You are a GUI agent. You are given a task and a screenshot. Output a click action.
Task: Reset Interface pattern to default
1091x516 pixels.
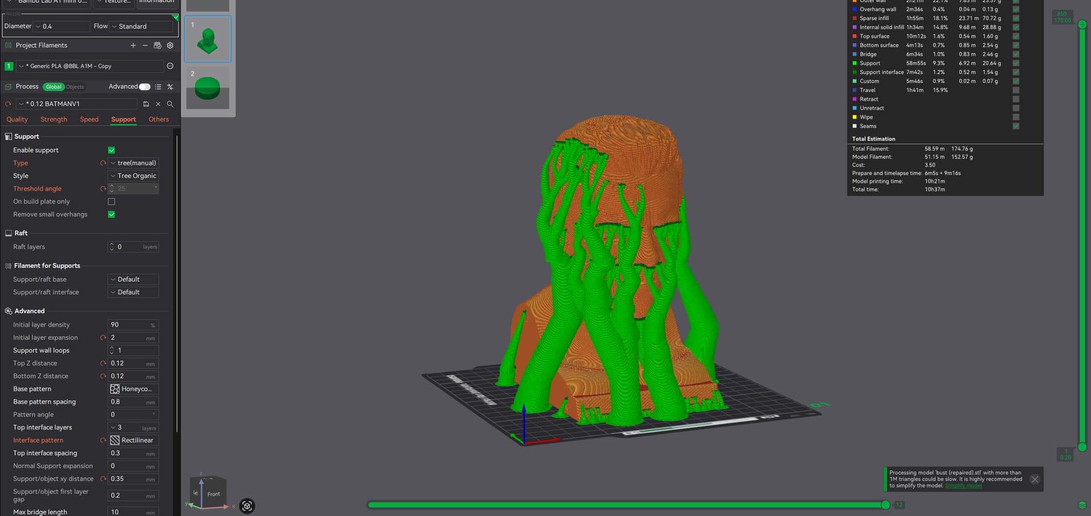coord(103,441)
